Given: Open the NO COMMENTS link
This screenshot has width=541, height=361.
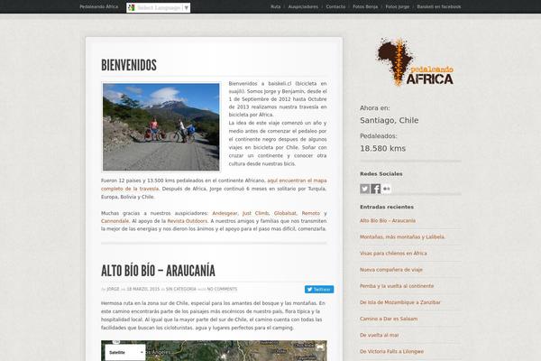Looking at the screenshot, I should click(222, 289).
